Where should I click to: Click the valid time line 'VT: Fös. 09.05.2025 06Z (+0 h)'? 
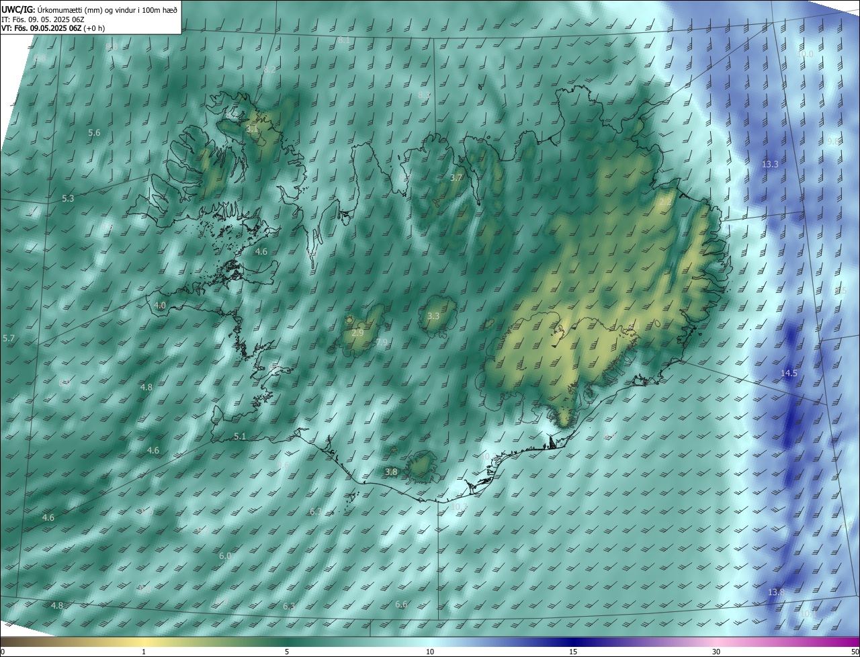point(53,28)
